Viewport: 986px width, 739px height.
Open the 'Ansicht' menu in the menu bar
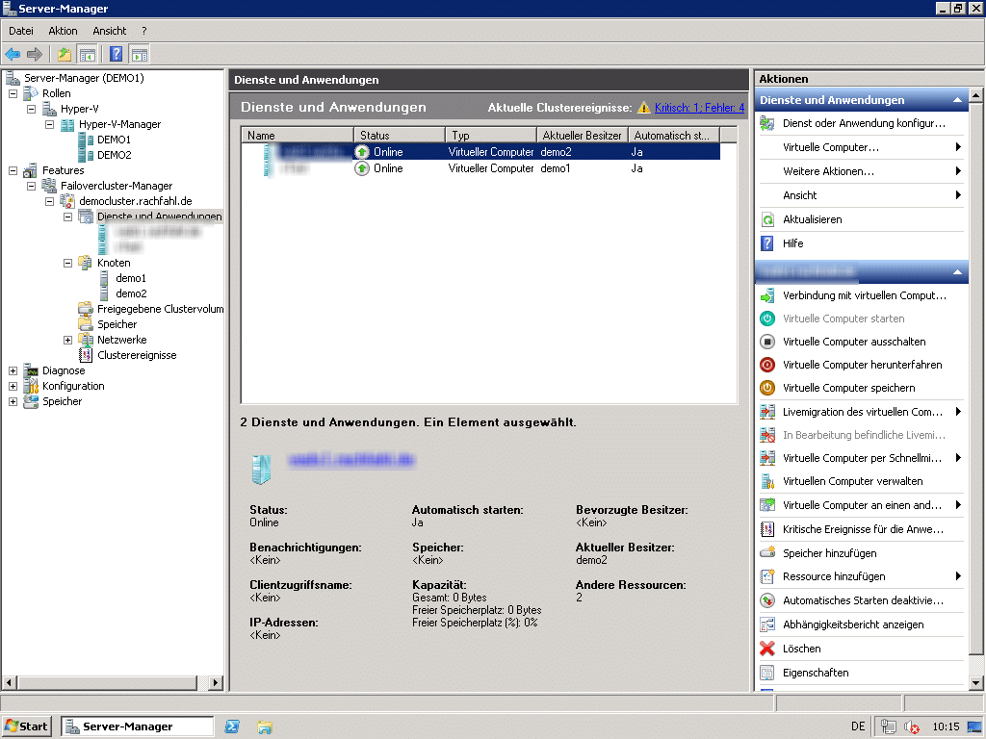[x=110, y=31]
